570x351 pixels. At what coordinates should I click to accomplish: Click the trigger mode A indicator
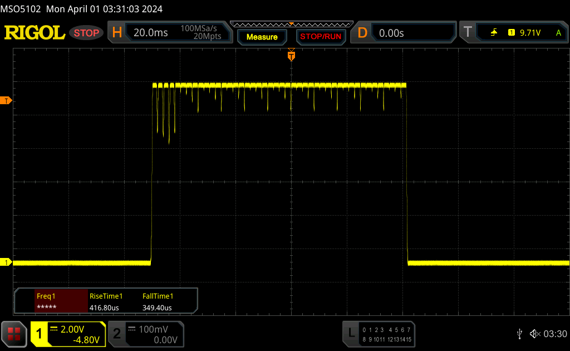[558, 33]
